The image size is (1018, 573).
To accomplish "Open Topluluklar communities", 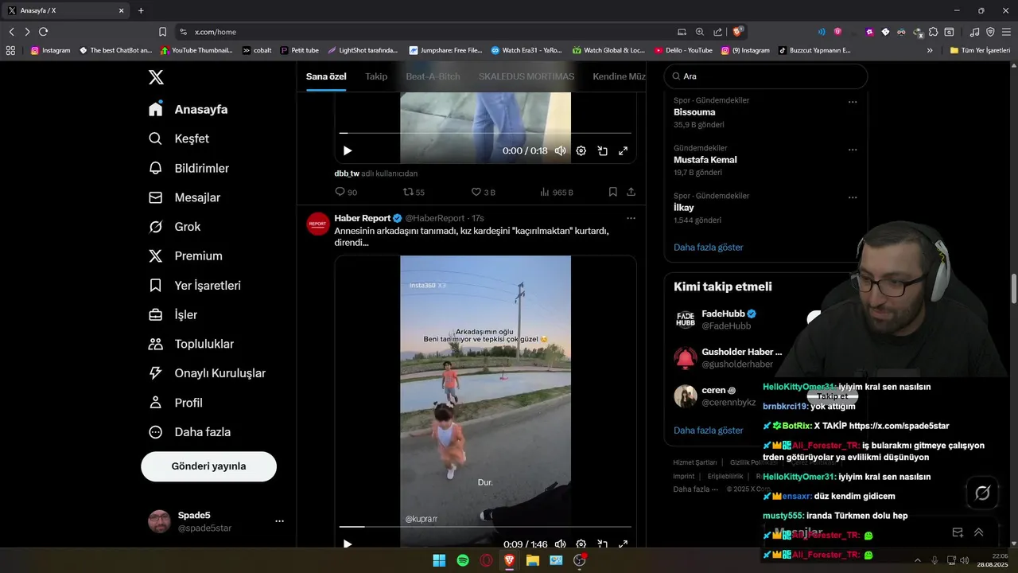I will coord(191,344).
